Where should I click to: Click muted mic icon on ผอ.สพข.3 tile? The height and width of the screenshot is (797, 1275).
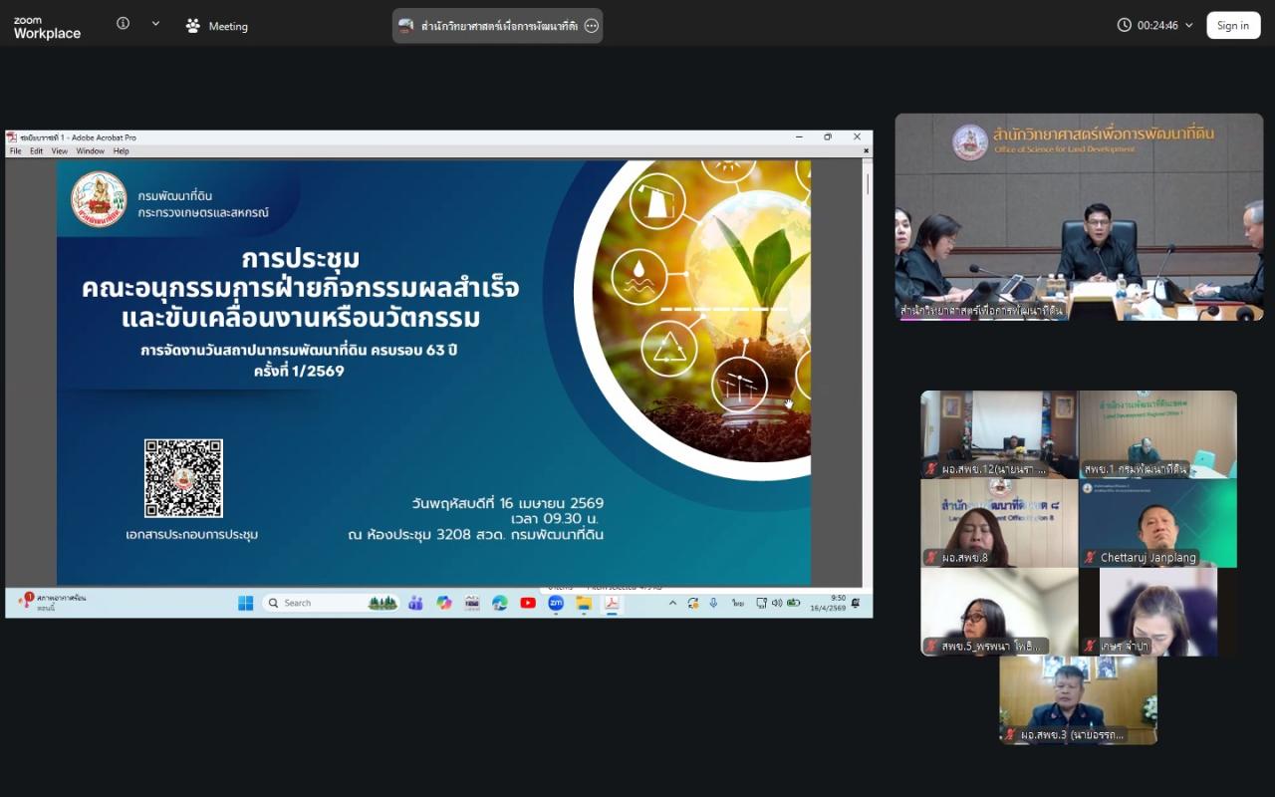(x=1011, y=735)
